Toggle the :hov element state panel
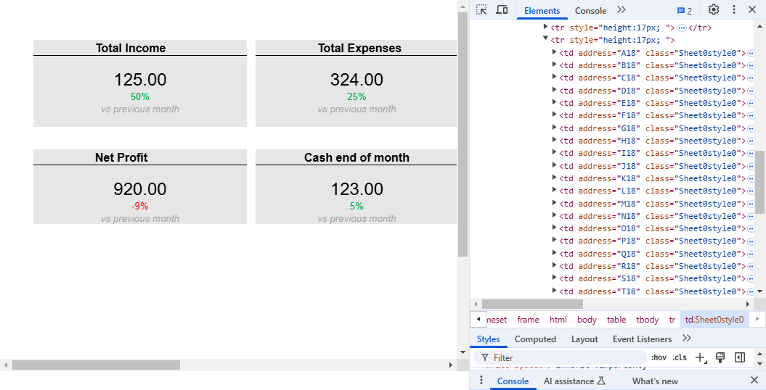The image size is (766, 390). coord(659,357)
